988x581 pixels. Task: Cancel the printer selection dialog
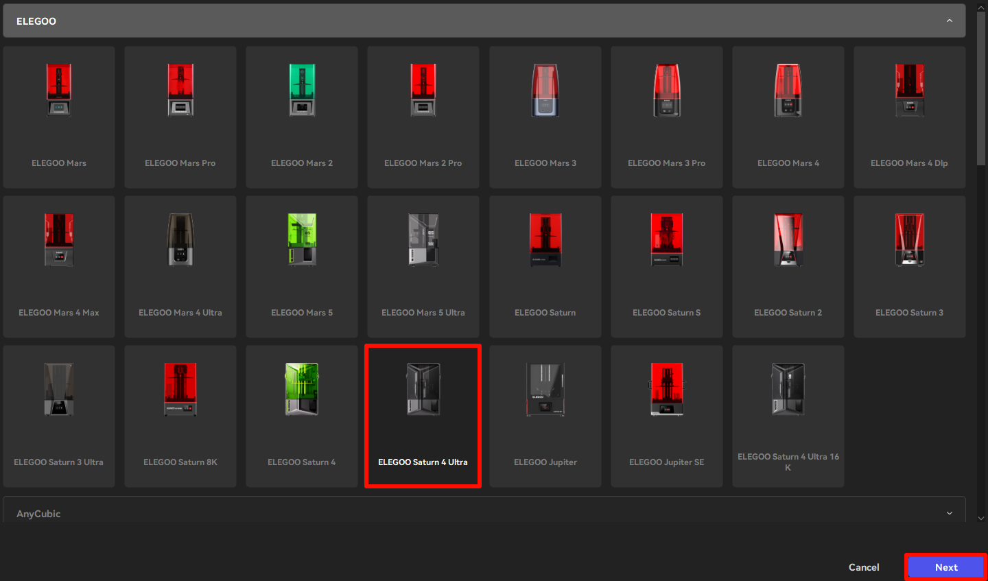(864, 567)
